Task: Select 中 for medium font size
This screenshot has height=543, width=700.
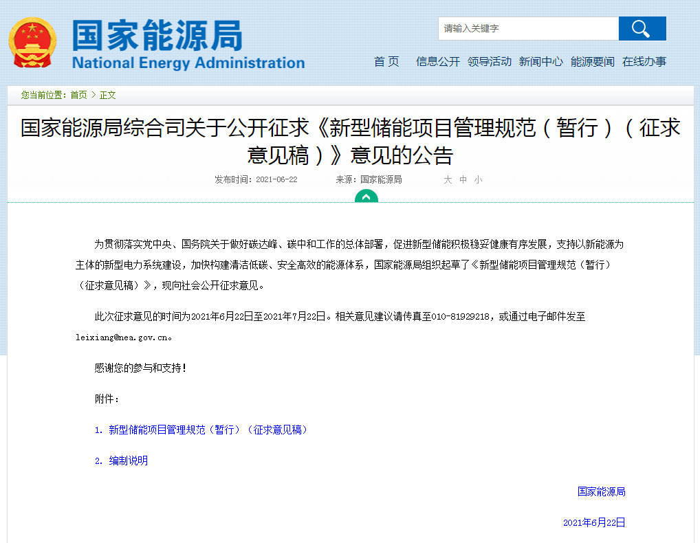Action: click(461, 179)
